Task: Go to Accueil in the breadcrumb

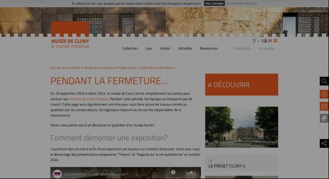Action: click(56, 68)
